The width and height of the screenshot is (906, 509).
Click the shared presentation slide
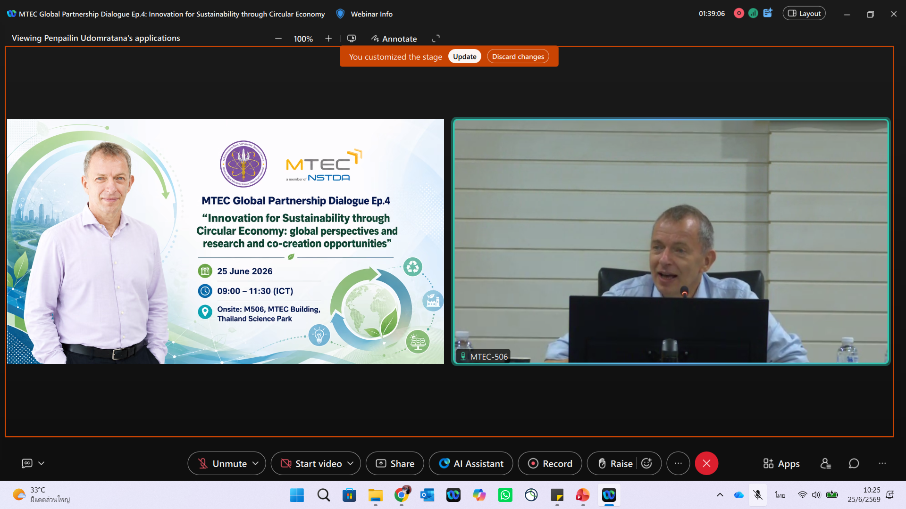226,241
